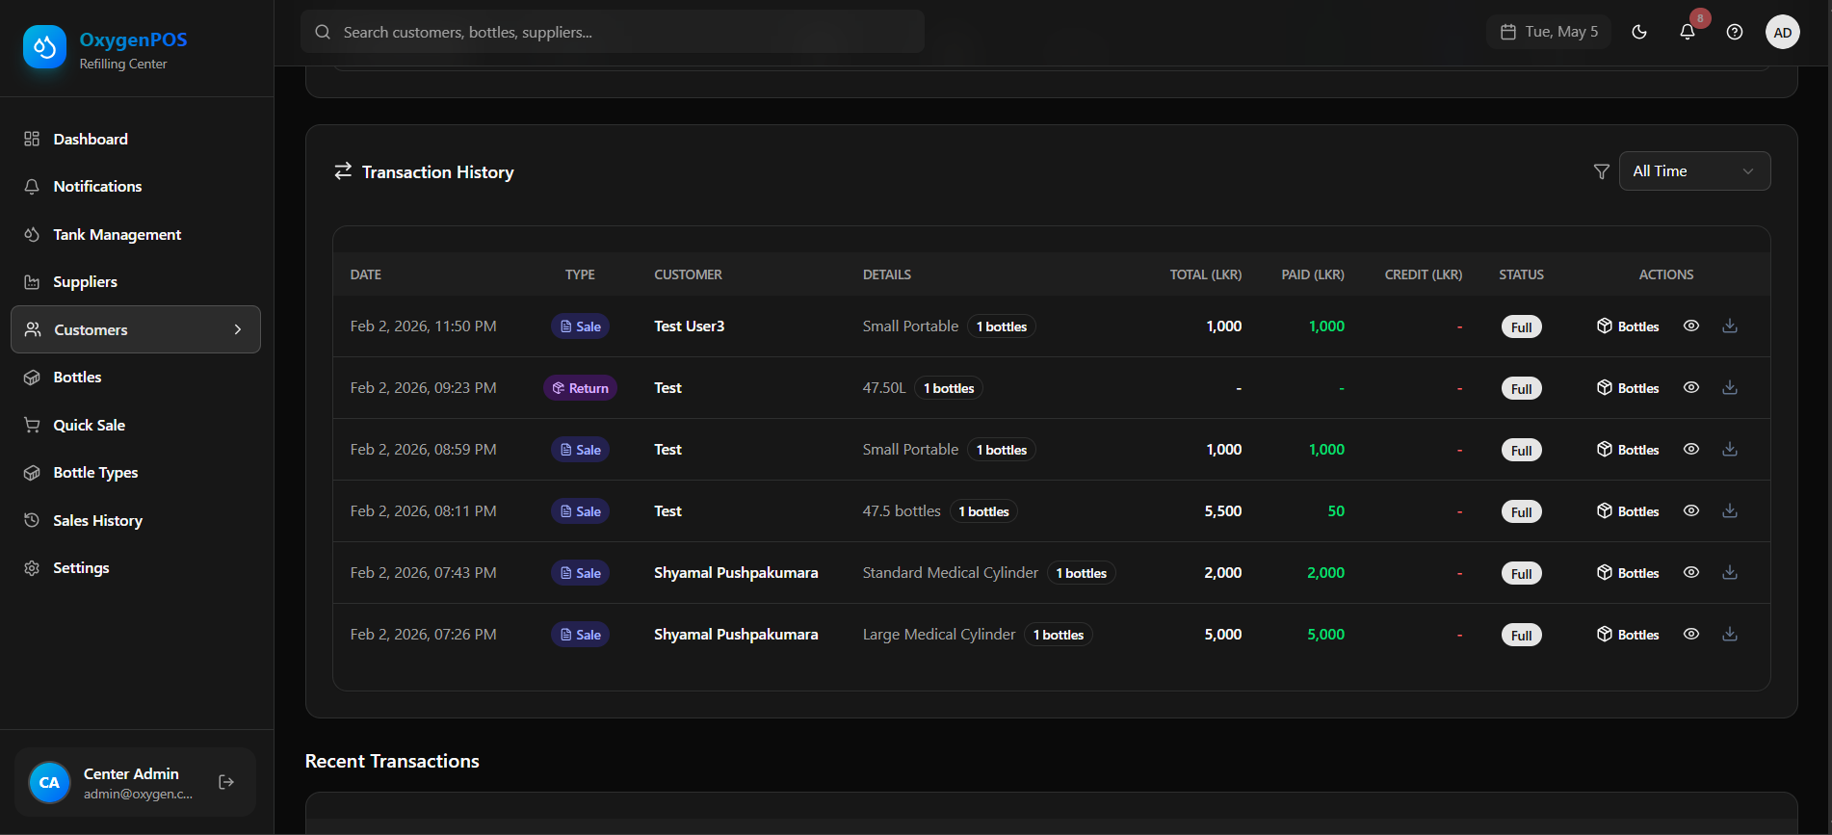Click the Transaction History swap arrows icon
The height and width of the screenshot is (835, 1832).
pyautogui.click(x=343, y=171)
